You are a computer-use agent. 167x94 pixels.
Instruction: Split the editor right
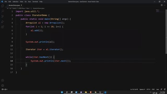tap(162, 5)
